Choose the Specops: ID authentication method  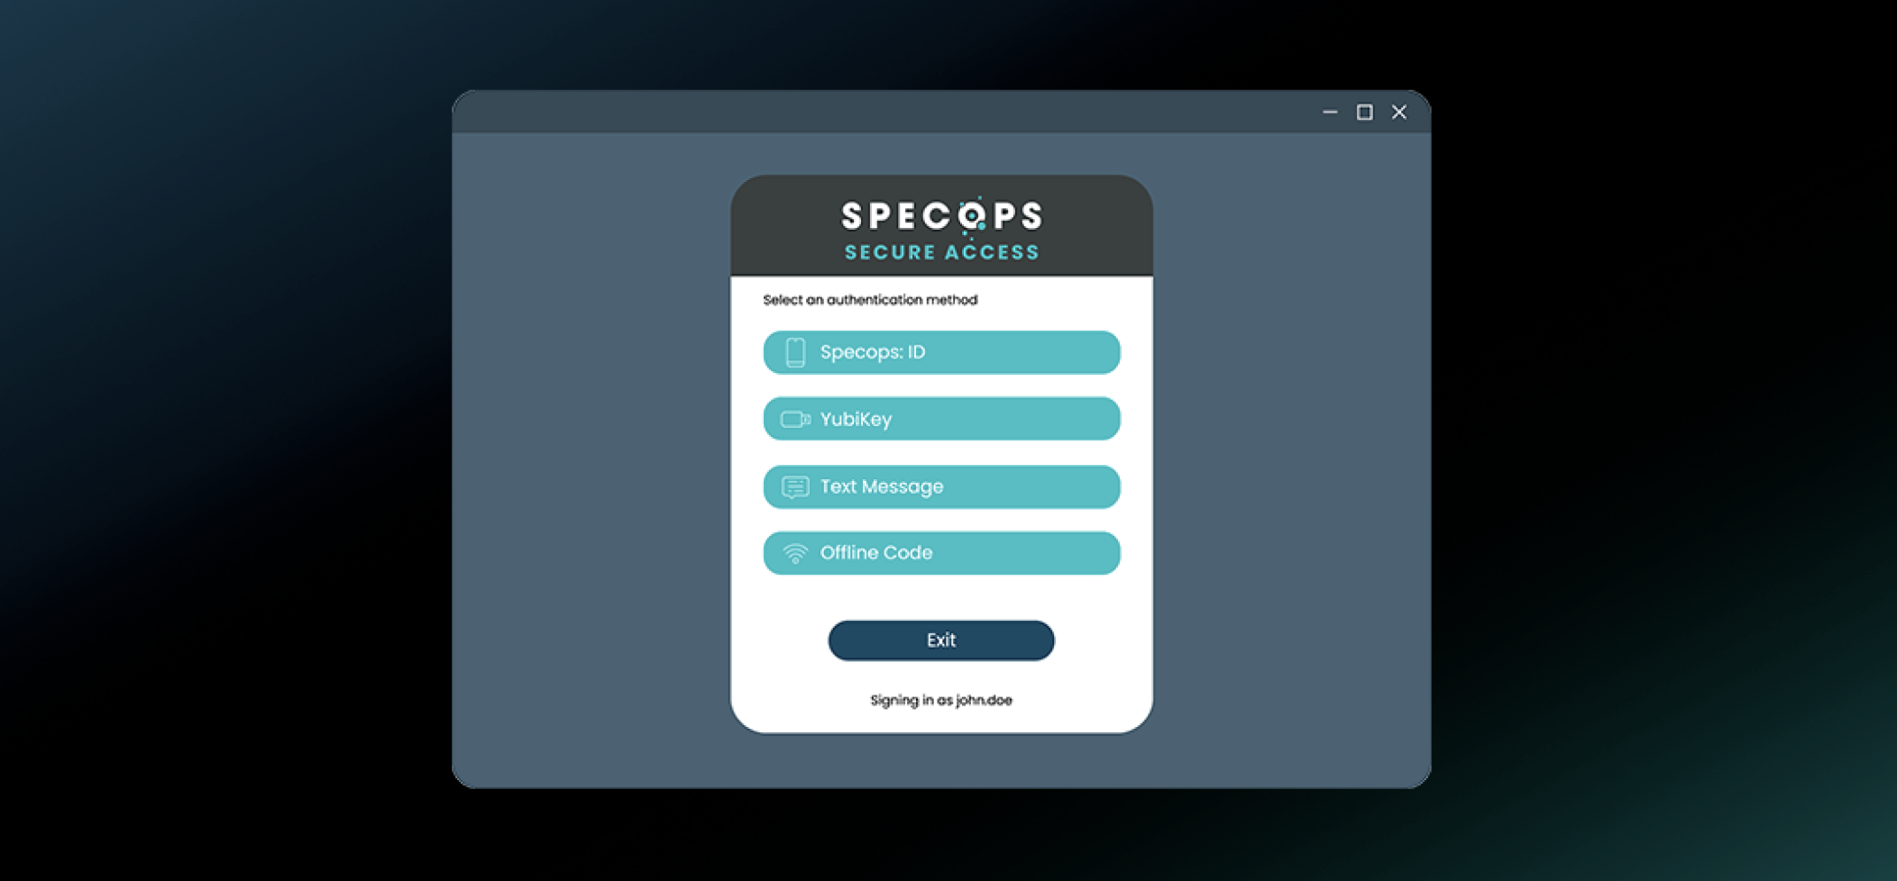tap(941, 352)
